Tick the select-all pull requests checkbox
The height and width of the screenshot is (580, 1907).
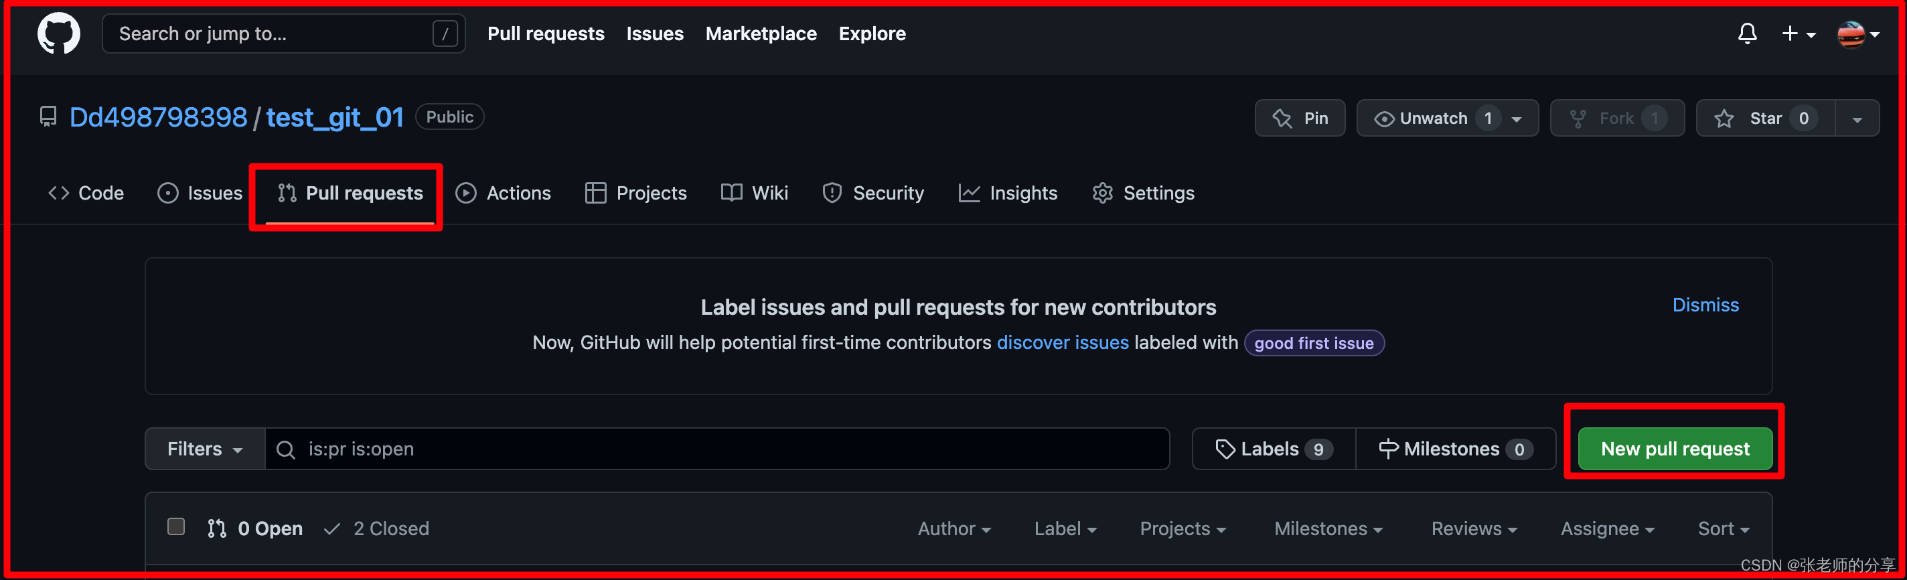coord(176,526)
